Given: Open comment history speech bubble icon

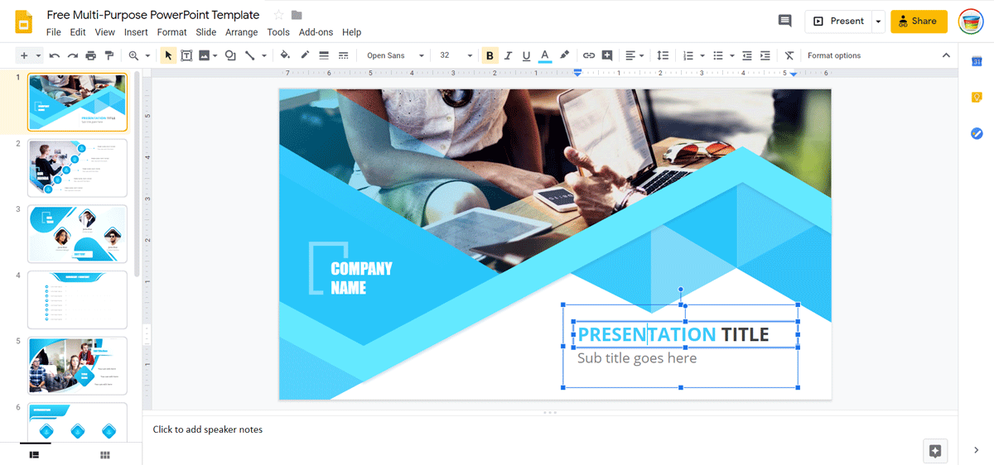Looking at the screenshot, I should tap(784, 21).
